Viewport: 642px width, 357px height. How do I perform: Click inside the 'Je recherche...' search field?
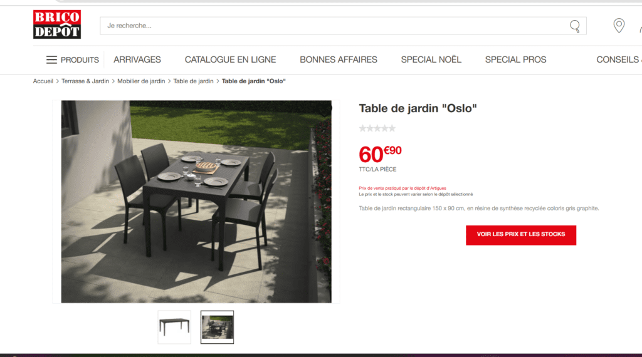pyautogui.click(x=334, y=26)
